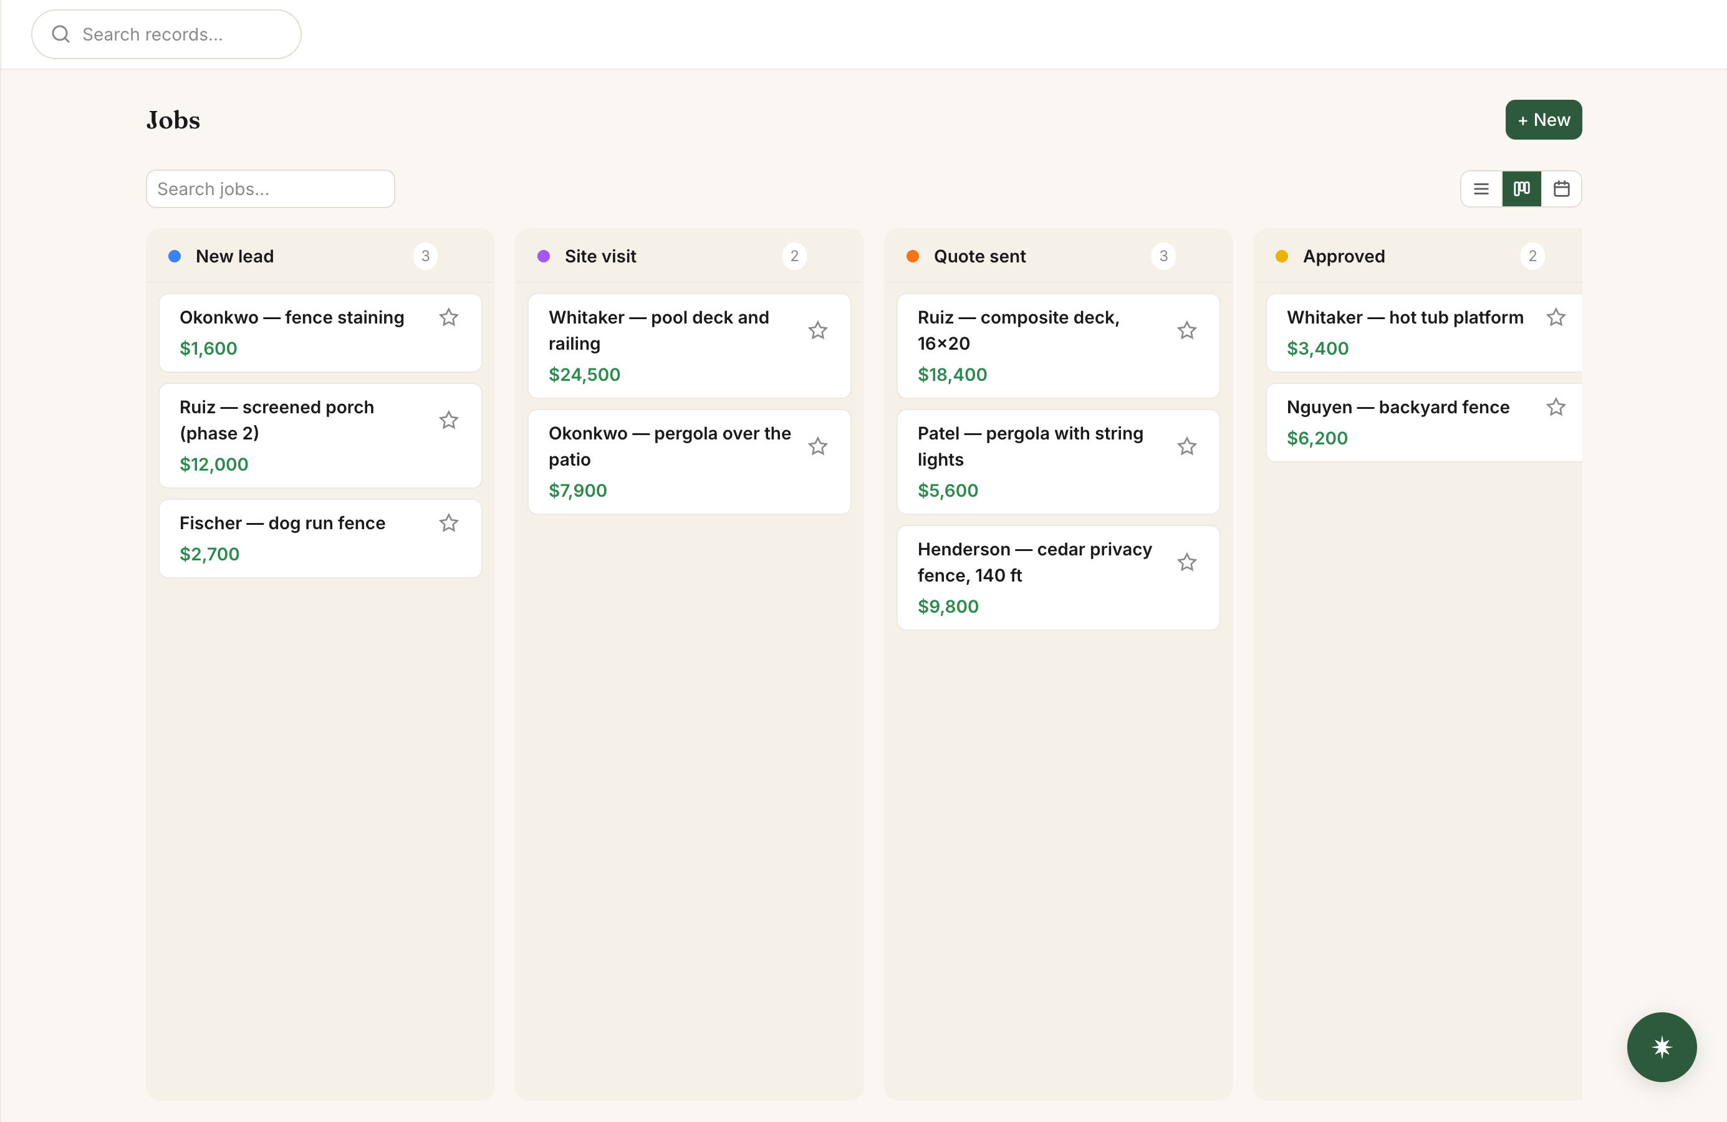1727x1122 pixels.
Task: Click the $24,500 amount
Action: click(584, 375)
